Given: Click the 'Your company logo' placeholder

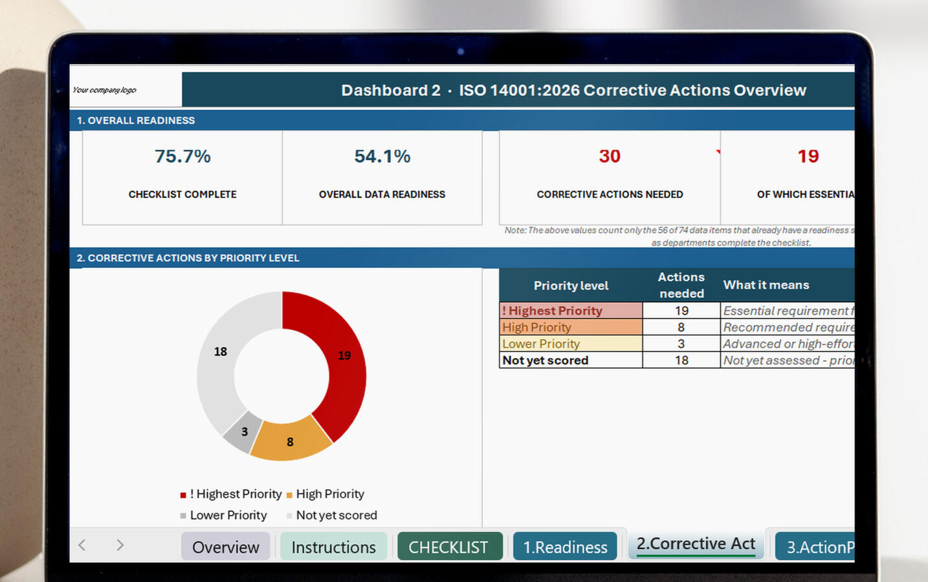Looking at the screenshot, I should pos(104,90).
